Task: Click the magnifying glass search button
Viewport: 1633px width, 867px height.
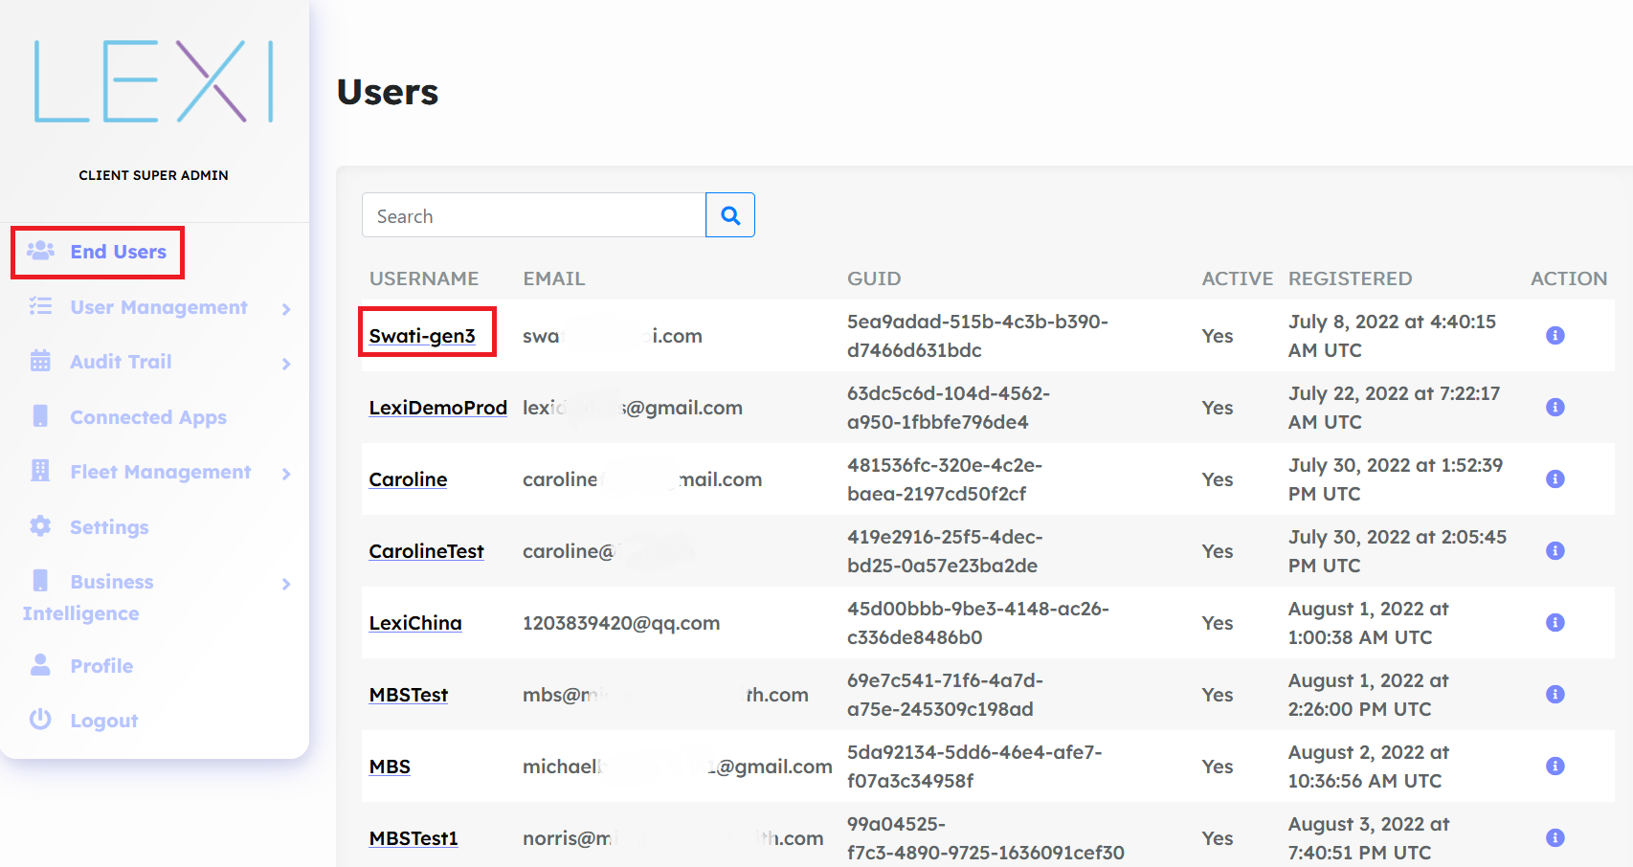Action: click(x=730, y=215)
